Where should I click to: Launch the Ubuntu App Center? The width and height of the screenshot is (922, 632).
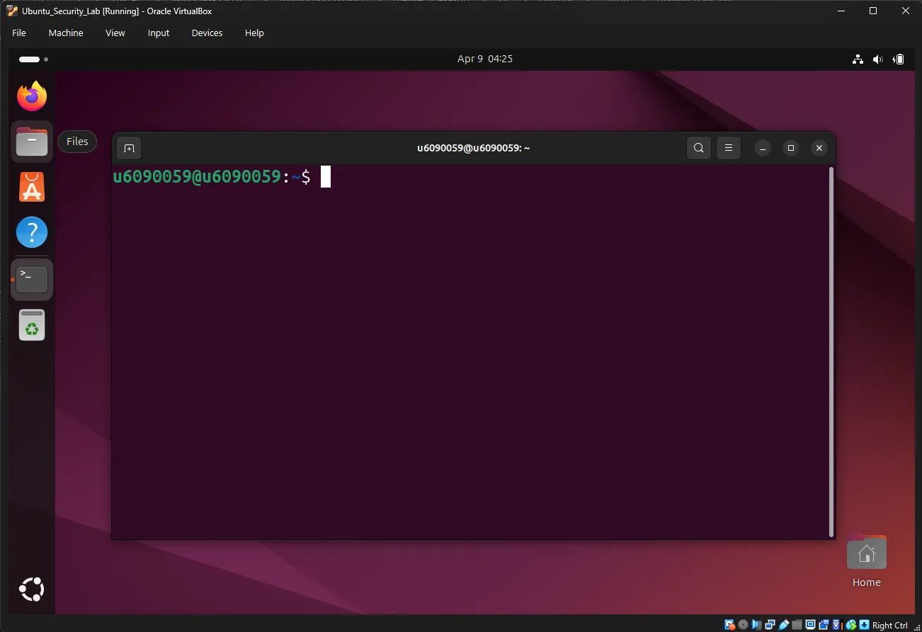[x=31, y=186]
